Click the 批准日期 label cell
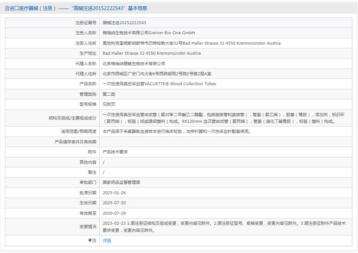 pos(52,193)
